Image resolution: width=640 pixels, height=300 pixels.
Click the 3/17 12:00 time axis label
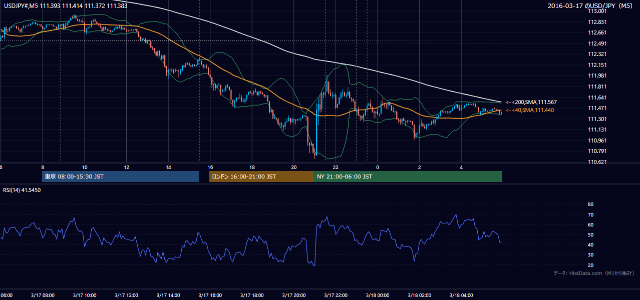(x=126, y=295)
